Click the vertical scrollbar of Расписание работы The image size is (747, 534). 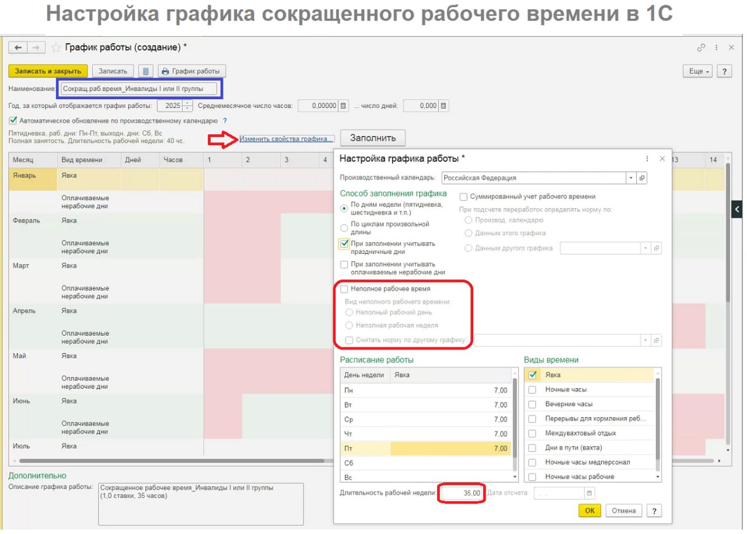click(x=515, y=419)
